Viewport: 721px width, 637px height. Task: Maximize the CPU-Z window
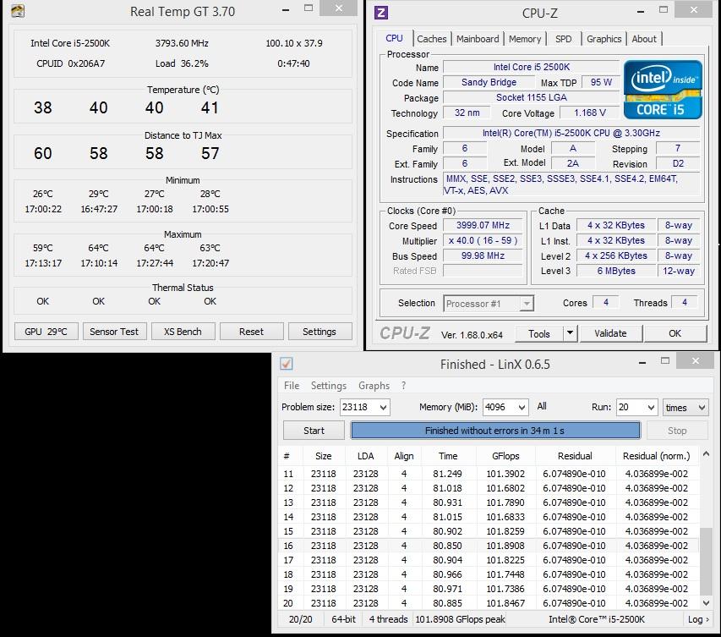coord(663,10)
